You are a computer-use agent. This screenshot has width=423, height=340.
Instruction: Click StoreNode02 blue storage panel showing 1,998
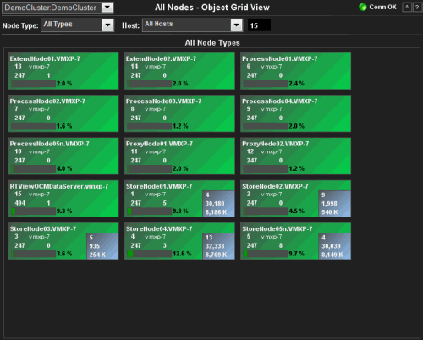[335, 204]
